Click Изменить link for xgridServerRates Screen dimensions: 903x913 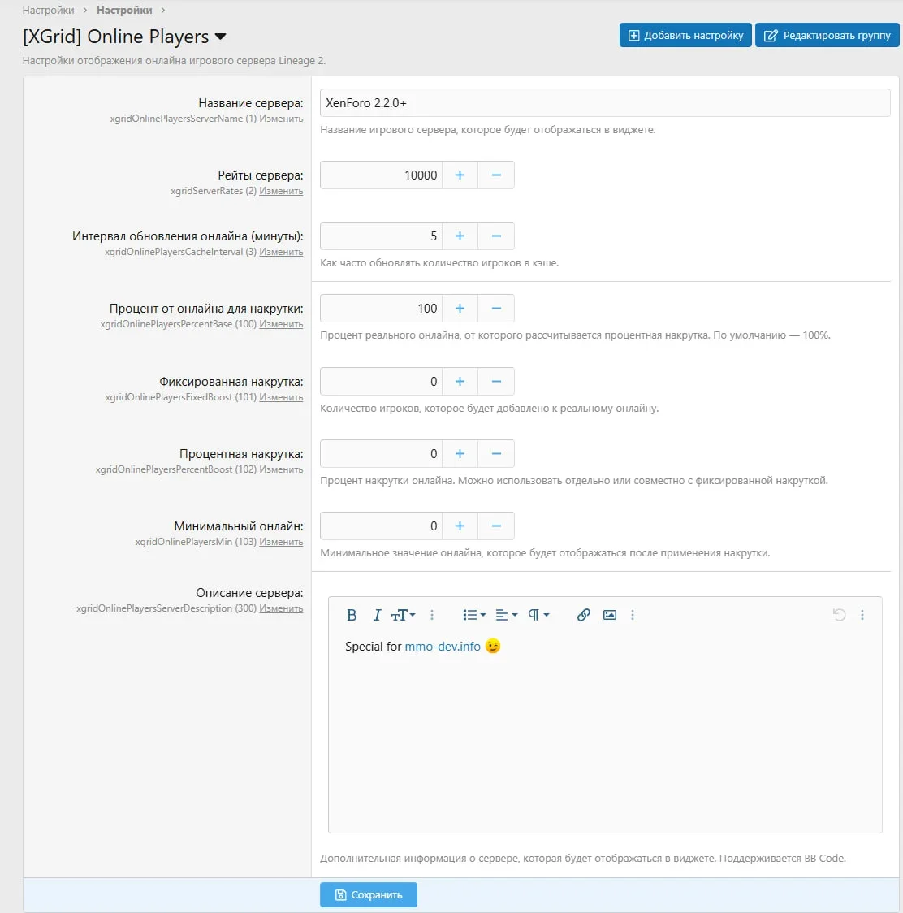[281, 191]
